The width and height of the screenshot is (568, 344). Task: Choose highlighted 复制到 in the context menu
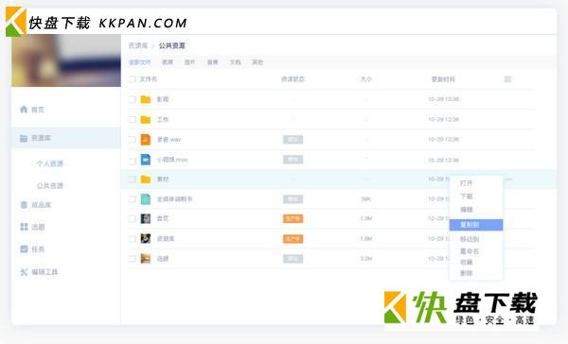(x=476, y=225)
